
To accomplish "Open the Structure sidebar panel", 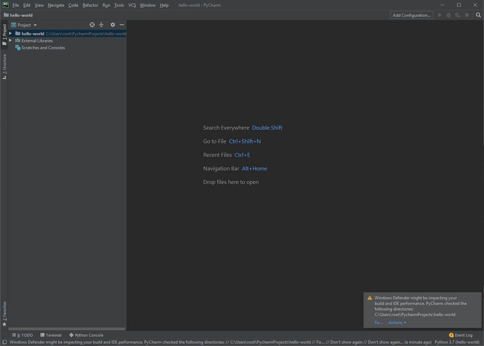I will coord(5,66).
